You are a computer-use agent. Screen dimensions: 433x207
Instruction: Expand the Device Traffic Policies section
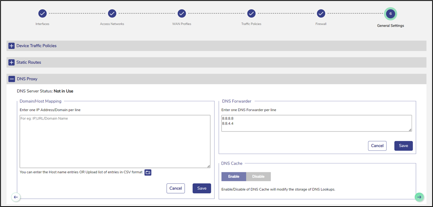[11, 46]
